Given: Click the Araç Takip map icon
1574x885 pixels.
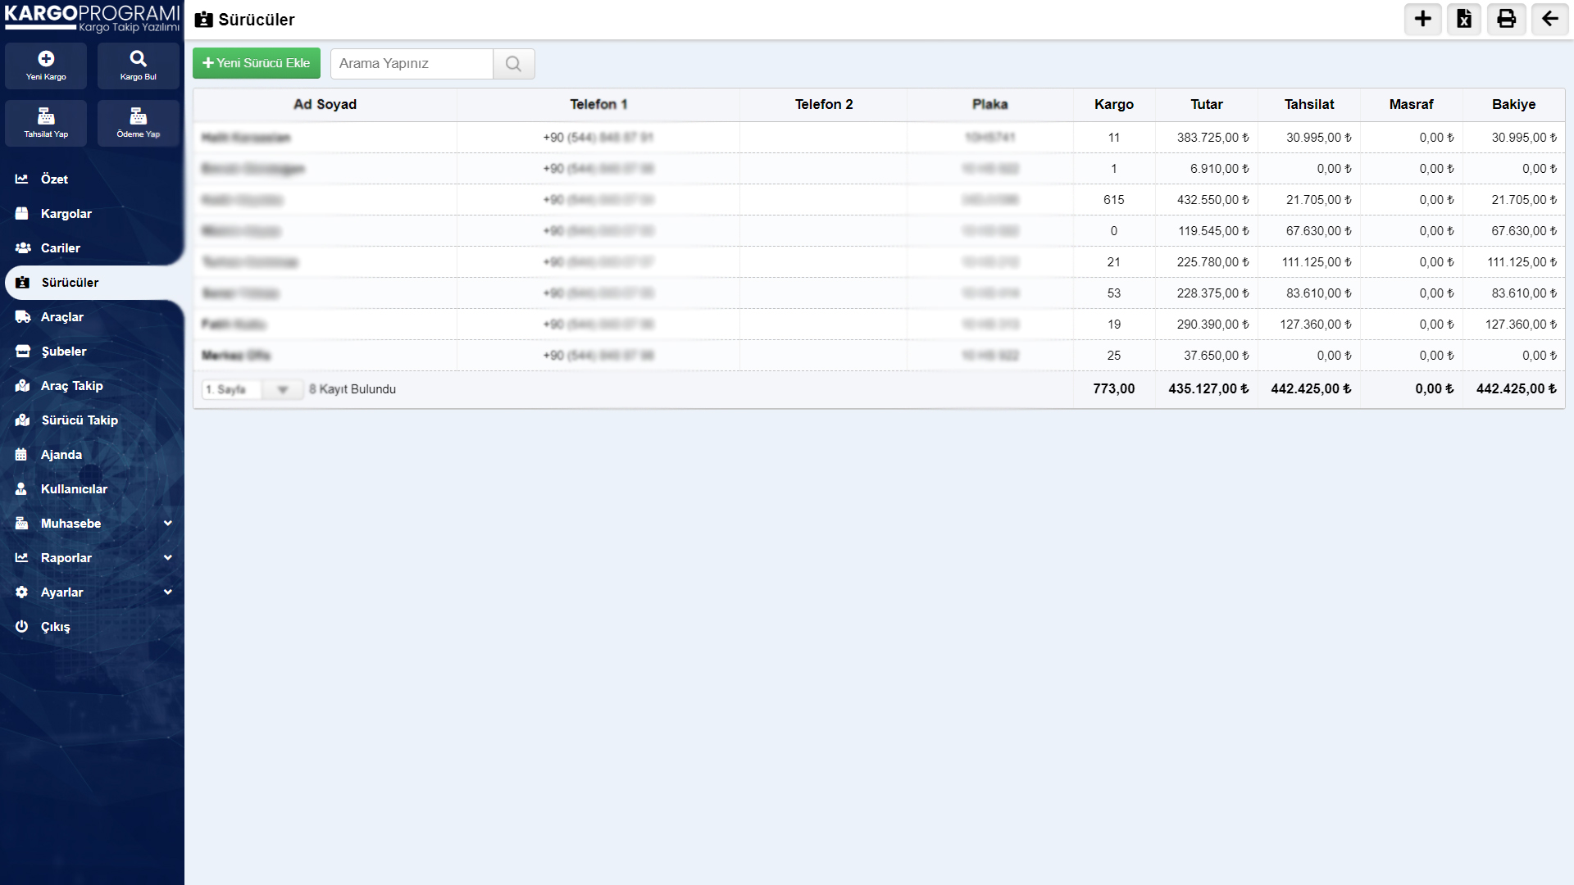Looking at the screenshot, I should 23,385.
